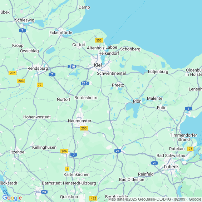Select the Plön label by the lake
The image size is (202, 202).
(137, 101)
